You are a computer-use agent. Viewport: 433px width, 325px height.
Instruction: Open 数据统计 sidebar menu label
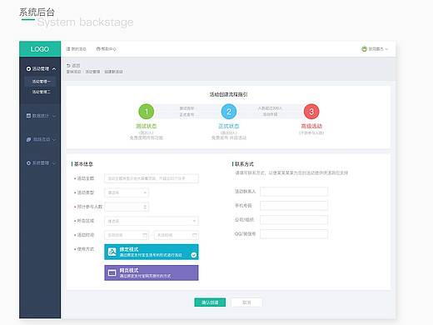(41, 116)
